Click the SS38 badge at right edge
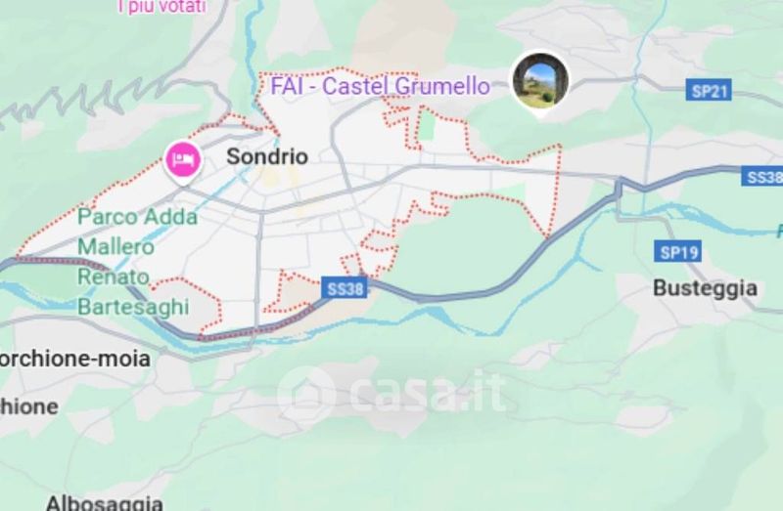The height and width of the screenshot is (511, 783). 762,177
